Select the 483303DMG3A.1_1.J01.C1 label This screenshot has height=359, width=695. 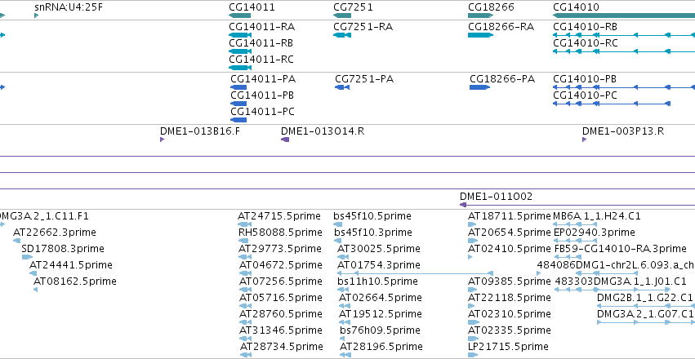[621, 281]
